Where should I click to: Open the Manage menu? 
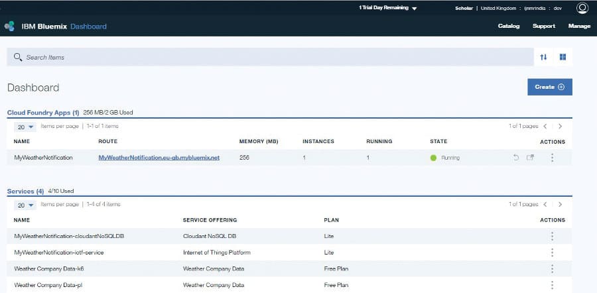click(x=579, y=27)
